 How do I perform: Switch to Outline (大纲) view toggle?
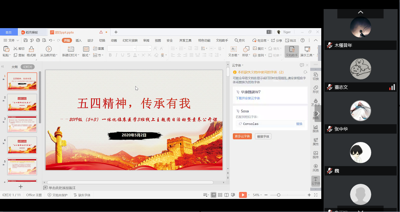[14, 67]
